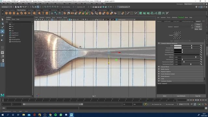Toggle the Display tab in Attribute Editor
This screenshot has height=117, width=208.
(181, 17)
